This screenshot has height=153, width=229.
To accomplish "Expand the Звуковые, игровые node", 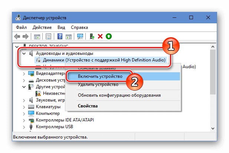I will 24,100.
